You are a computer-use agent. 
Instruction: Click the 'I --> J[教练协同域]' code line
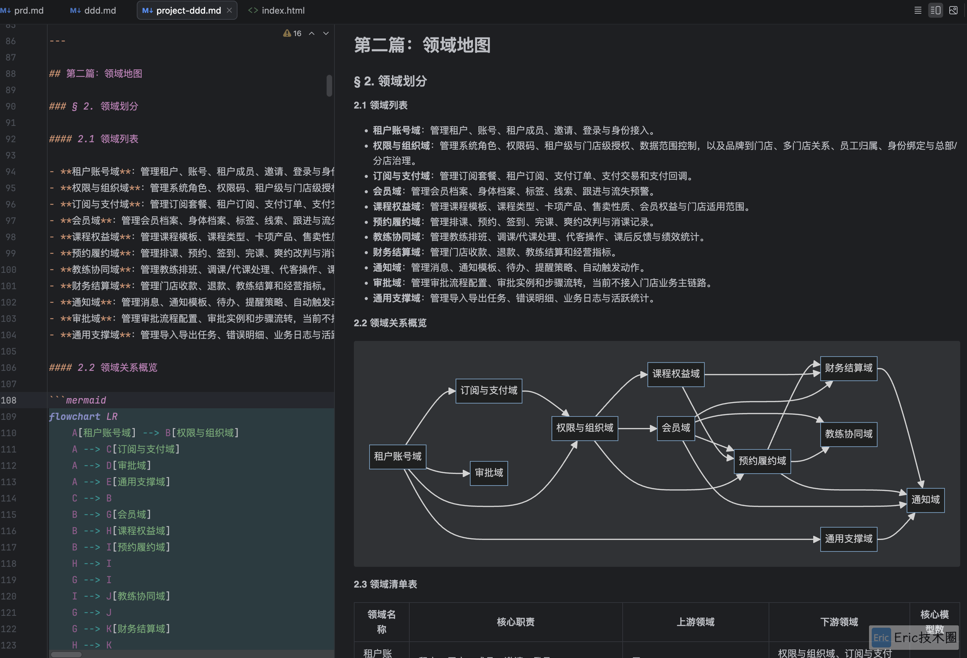point(121,596)
